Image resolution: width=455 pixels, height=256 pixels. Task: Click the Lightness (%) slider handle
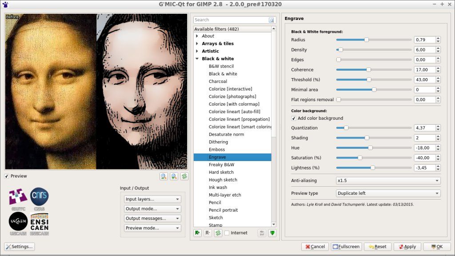pos(373,168)
